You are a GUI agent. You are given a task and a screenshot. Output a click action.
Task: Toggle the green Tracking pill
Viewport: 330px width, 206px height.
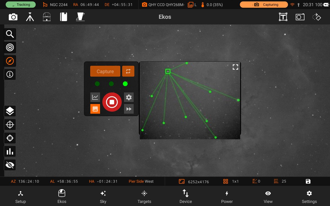point(21,4)
